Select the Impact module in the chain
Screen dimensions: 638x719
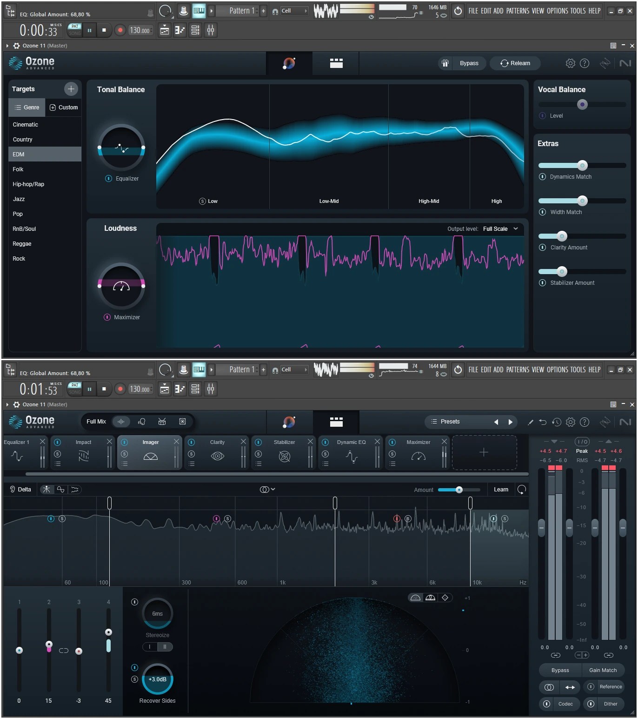click(83, 452)
